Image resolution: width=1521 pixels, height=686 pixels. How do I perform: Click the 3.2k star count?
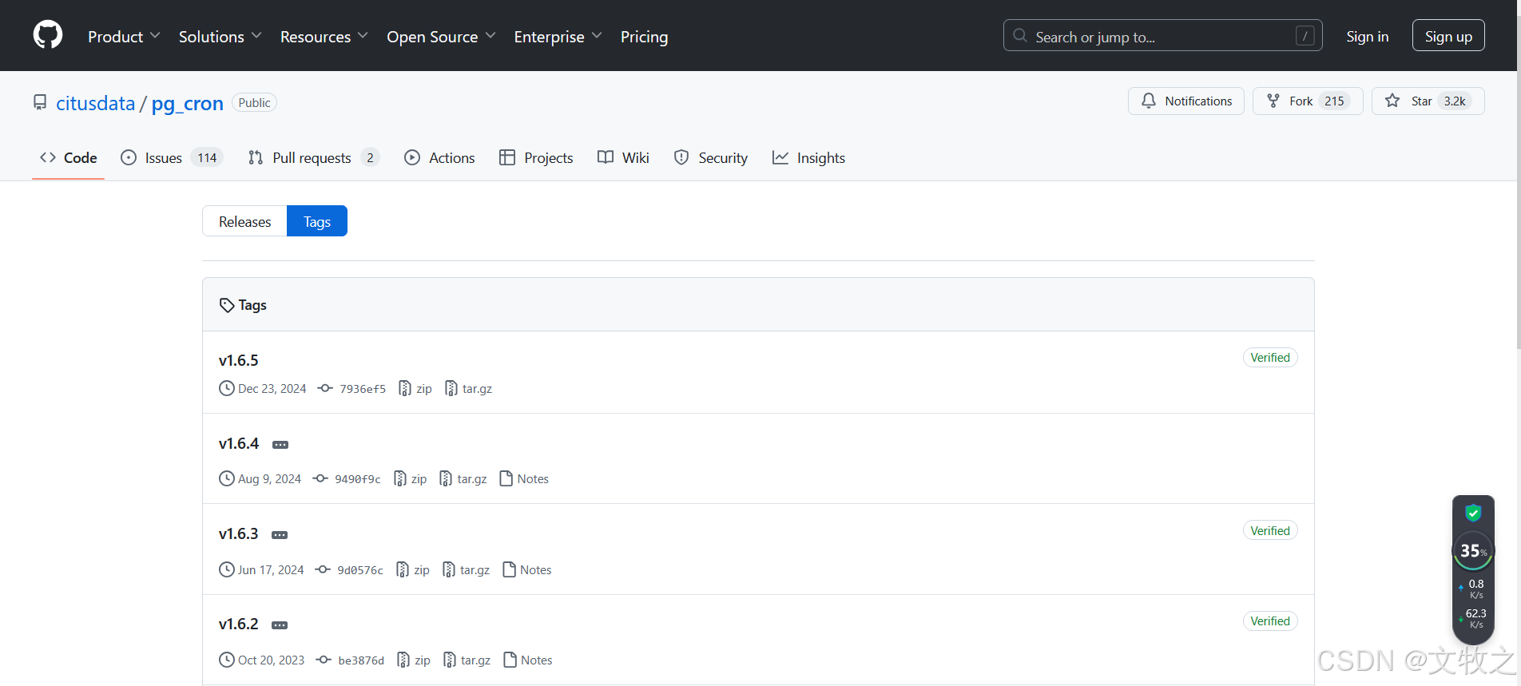pyautogui.click(x=1455, y=101)
